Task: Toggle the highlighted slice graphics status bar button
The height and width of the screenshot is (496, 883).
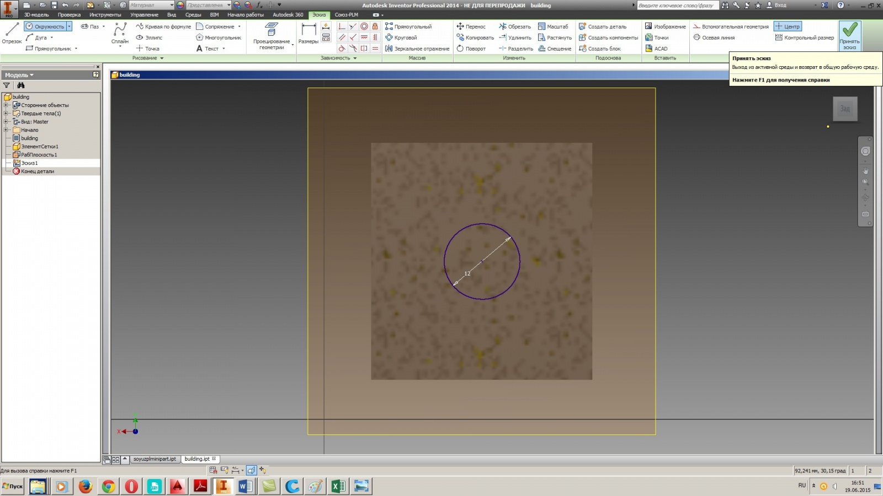Action: [252, 470]
